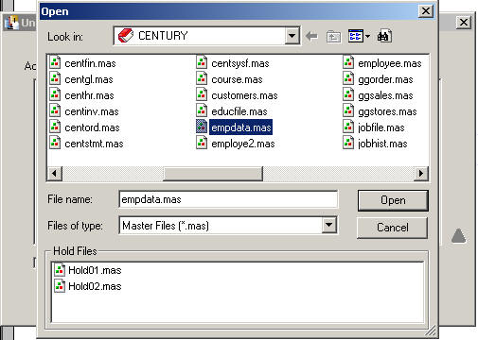Select the centfin.mas file name
Screen dimensions: 478x340
(90, 63)
